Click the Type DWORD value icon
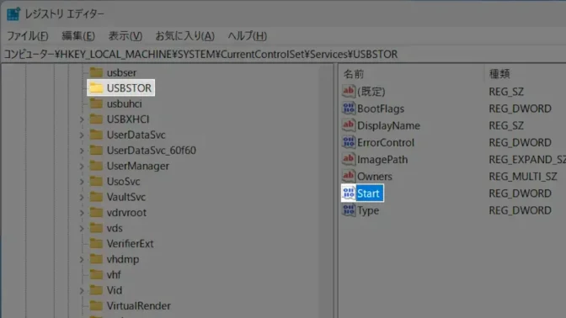The height and width of the screenshot is (318, 566). [349, 210]
